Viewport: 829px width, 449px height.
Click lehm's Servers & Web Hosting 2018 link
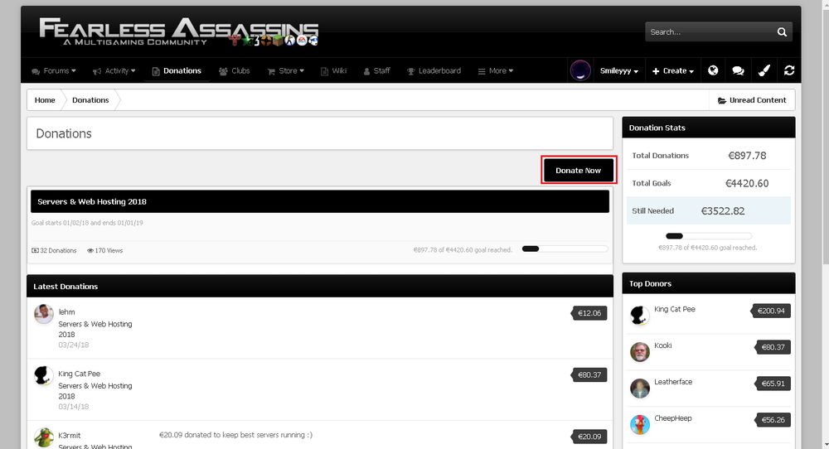pos(95,329)
